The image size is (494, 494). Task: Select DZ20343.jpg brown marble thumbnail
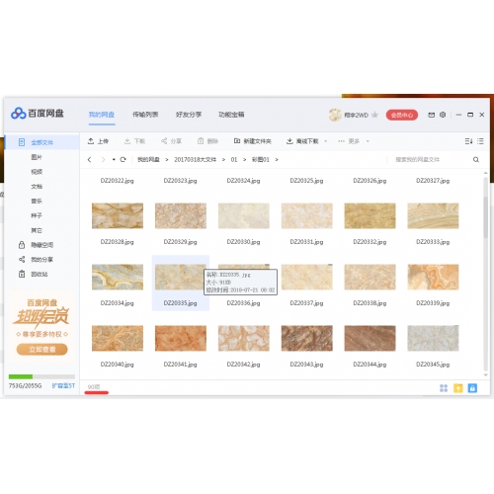pyautogui.click(x=307, y=338)
